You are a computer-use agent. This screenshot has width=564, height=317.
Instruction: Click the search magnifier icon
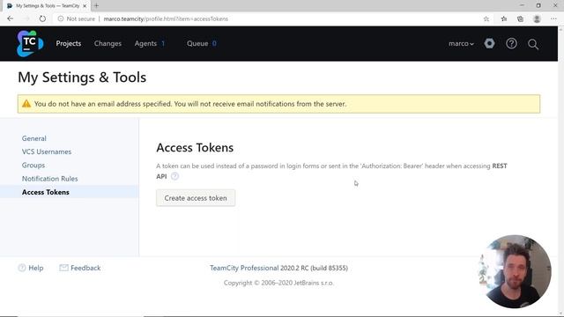click(533, 44)
